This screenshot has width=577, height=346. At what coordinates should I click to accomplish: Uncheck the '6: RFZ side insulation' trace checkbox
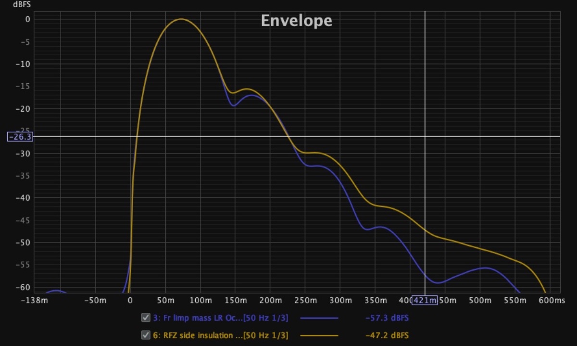pos(145,335)
